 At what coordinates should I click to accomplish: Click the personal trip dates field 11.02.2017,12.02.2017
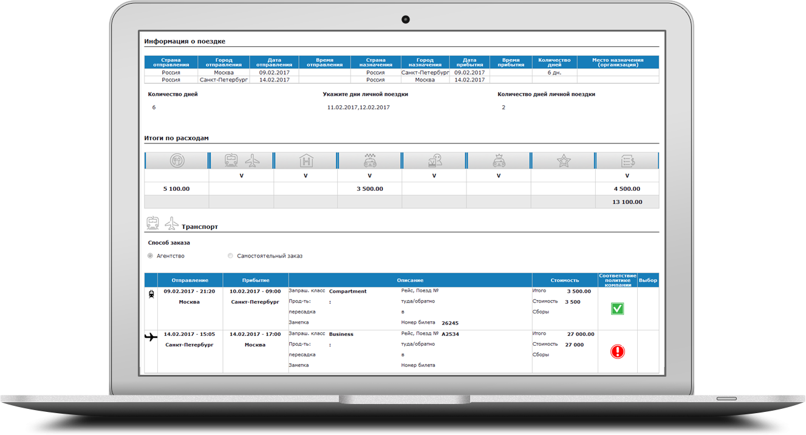358,108
